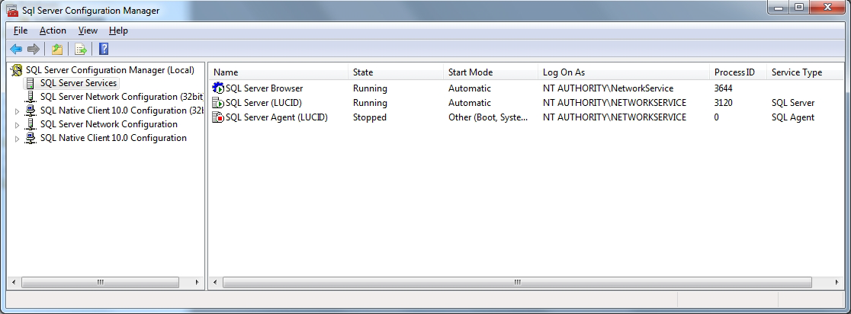Select SQL Native Client 10.0 Configuration (32bit) label

click(x=121, y=111)
